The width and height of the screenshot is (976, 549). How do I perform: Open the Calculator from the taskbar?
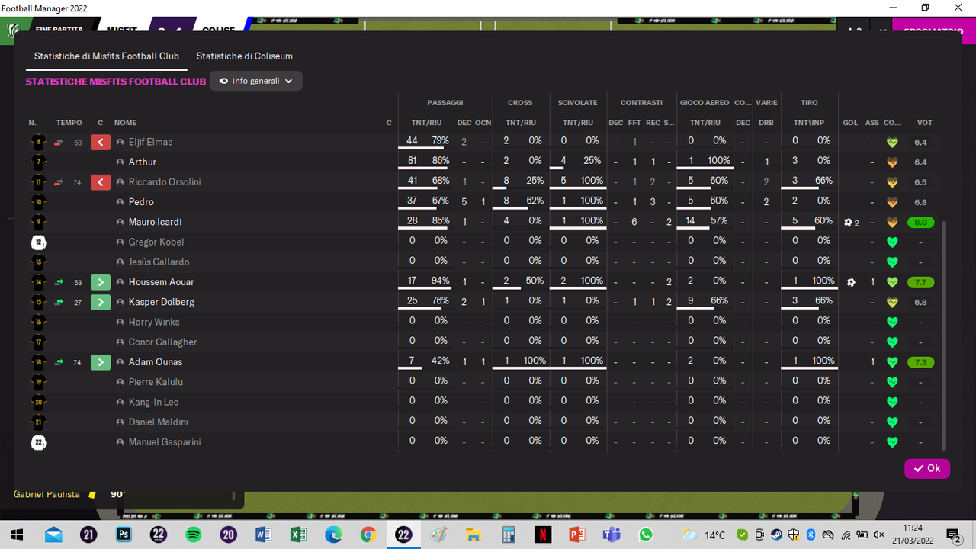pyautogui.click(x=507, y=535)
